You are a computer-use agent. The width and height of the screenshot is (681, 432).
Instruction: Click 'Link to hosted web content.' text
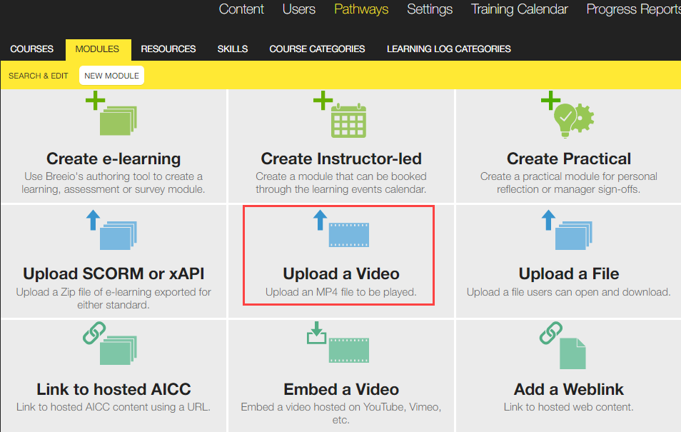click(x=568, y=407)
